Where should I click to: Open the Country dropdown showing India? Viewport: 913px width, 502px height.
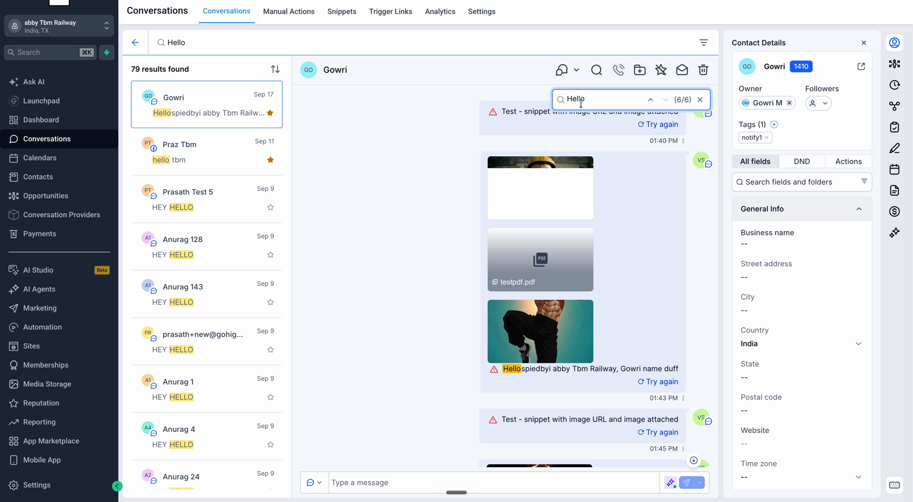pos(801,344)
